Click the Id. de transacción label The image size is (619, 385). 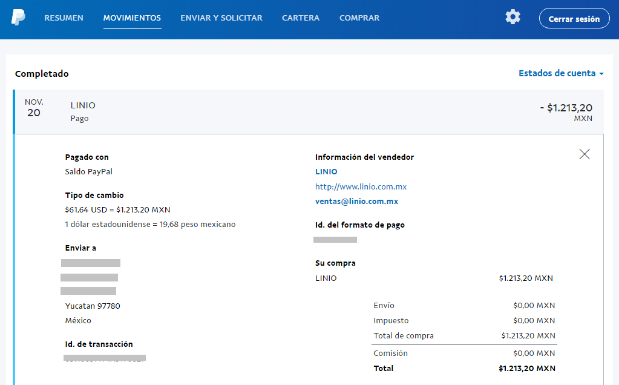tap(99, 344)
